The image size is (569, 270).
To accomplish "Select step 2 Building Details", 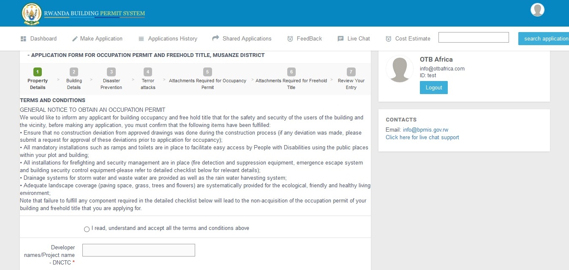I will [x=74, y=79].
